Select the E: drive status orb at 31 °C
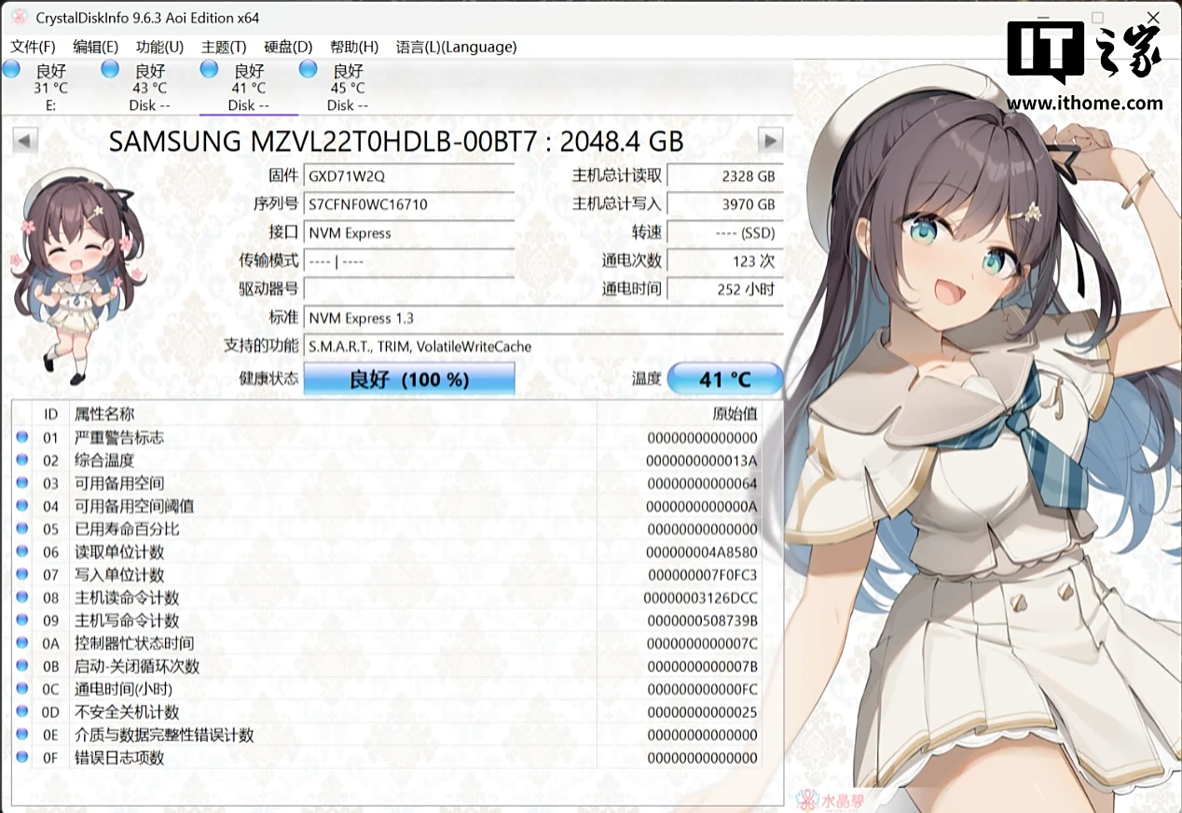1182x813 pixels. (11, 69)
